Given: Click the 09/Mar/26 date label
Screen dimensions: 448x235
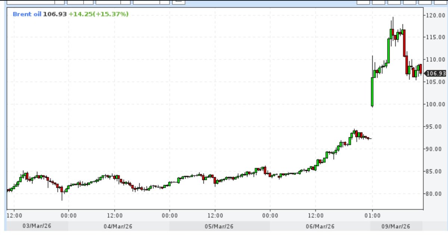Looking at the screenshot, I should [396, 226].
